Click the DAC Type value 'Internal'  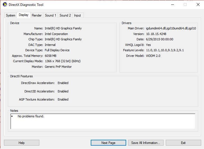[x=50, y=45]
